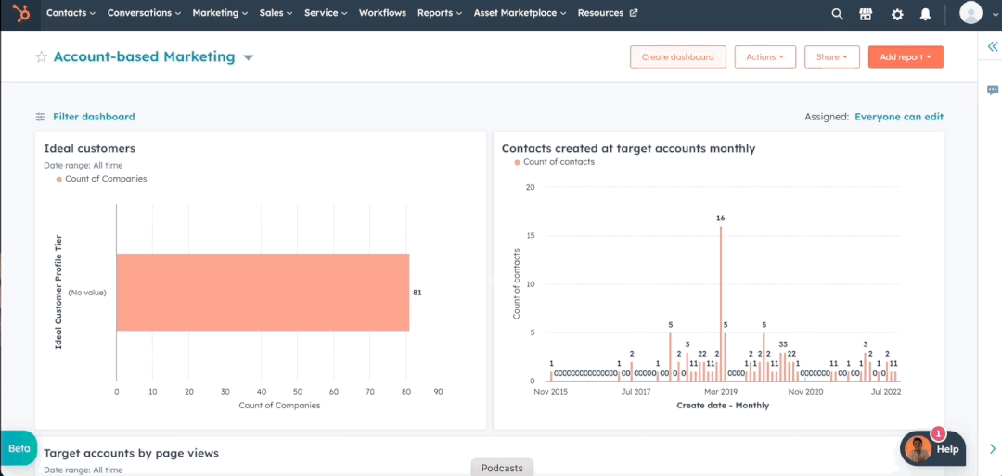Open the search magnifier icon
1002x476 pixels.
pos(837,14)
